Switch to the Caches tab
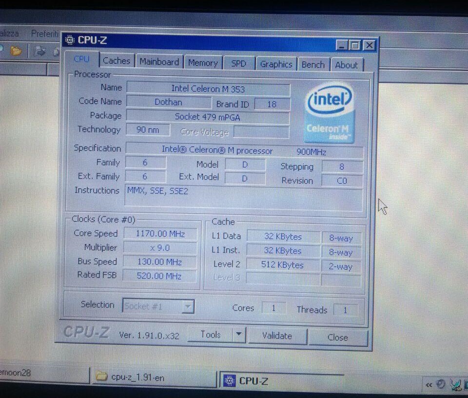The width and height of the screenshot is (468, 398). [117, 60]
